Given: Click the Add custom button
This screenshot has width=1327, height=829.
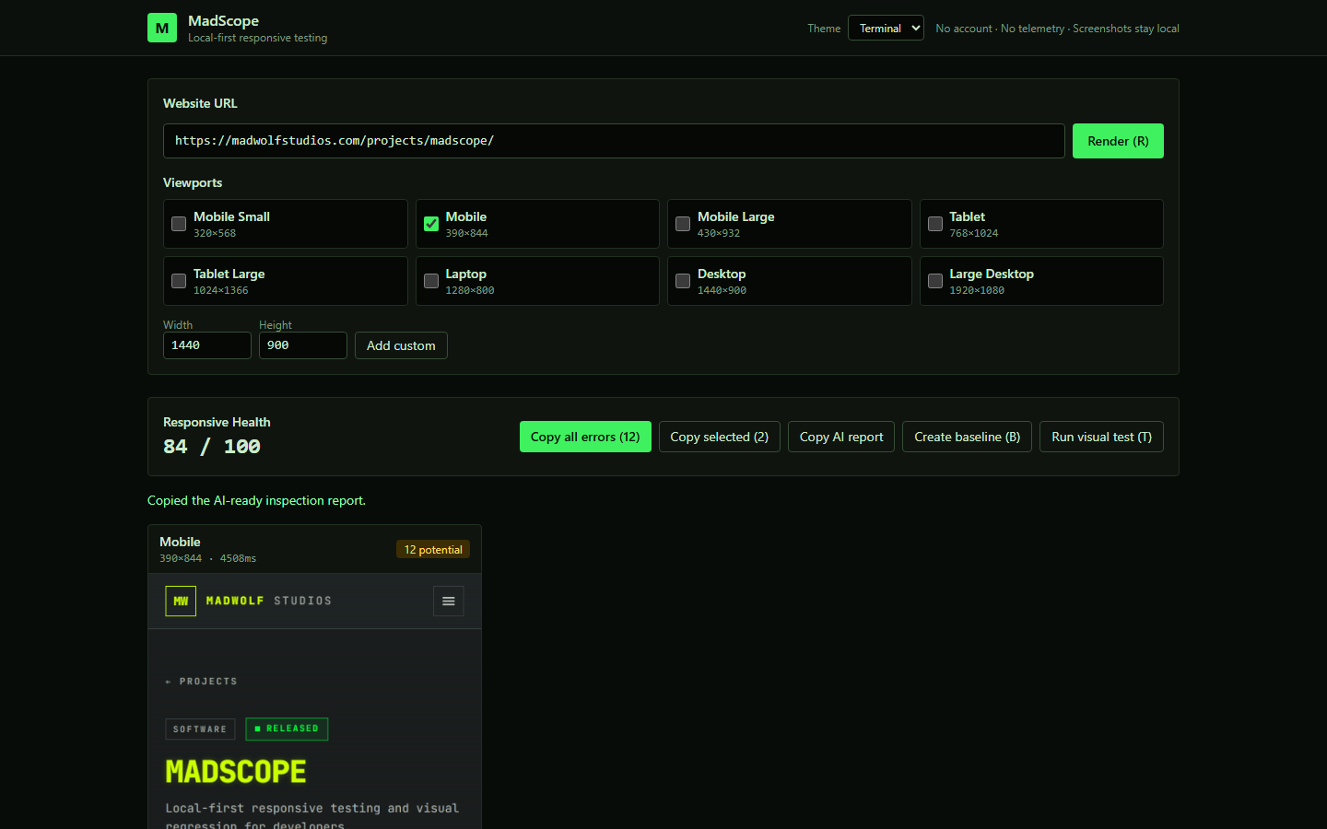Looking at the screenshot, I should (401, 345).
